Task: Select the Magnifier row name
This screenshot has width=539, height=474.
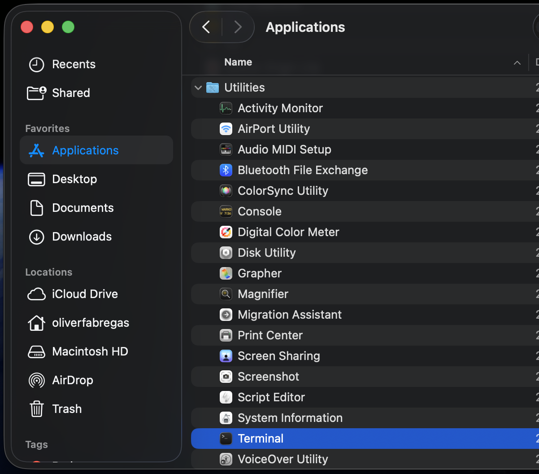Action: (263, 294)
